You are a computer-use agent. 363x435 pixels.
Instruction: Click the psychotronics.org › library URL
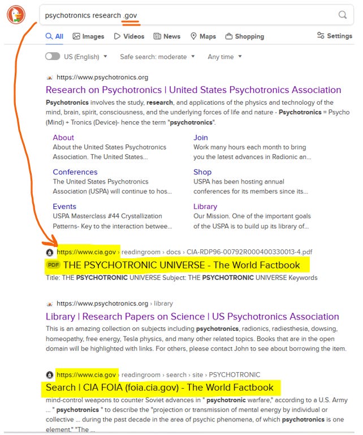(114, 304)
